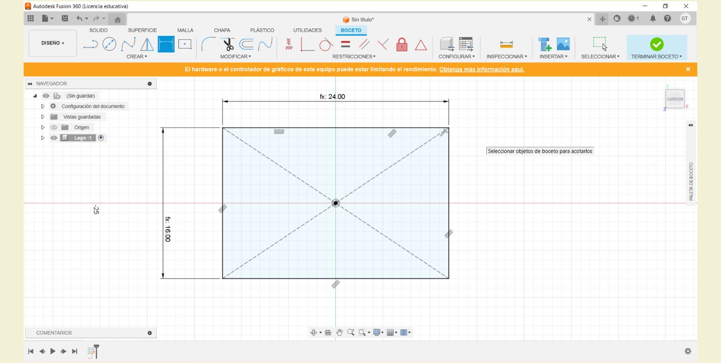Select the Line sketch tool

90,44
